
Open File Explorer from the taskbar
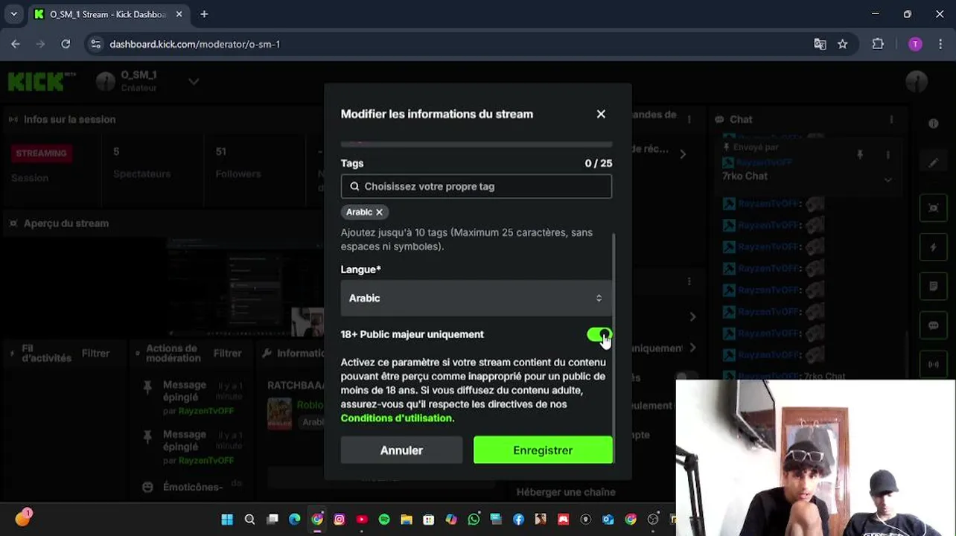pyautogui.click(x=407, y=520)
